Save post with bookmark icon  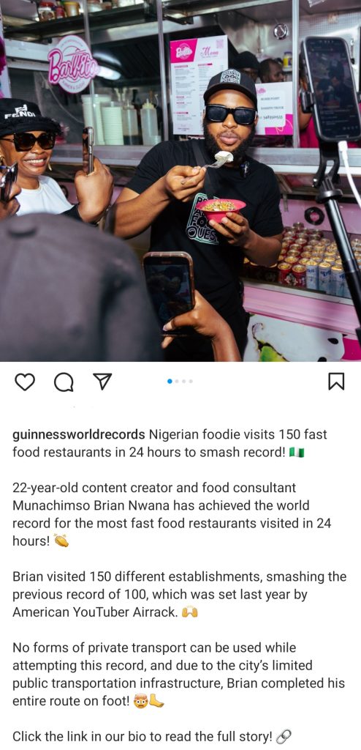336,381
